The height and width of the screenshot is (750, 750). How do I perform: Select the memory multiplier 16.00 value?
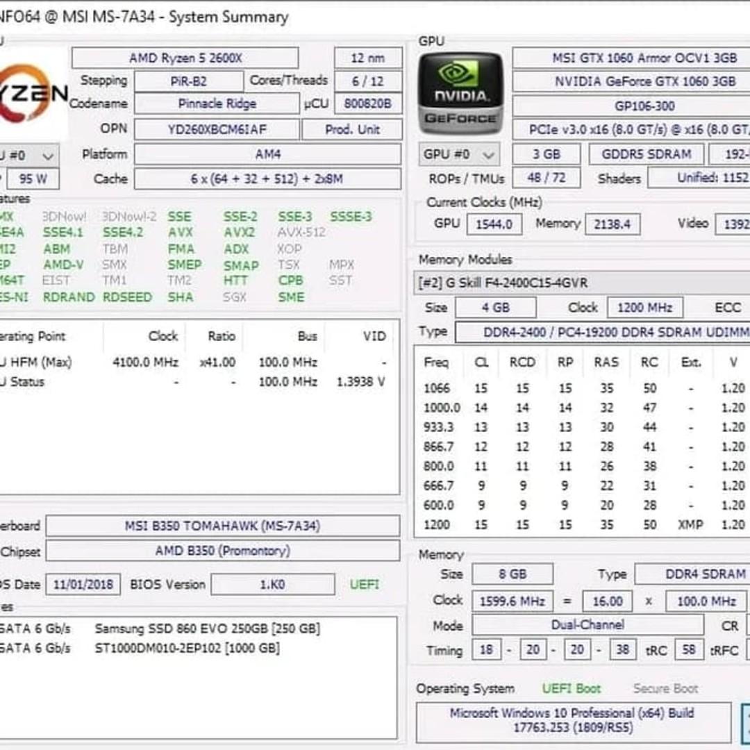pos(608,601)
